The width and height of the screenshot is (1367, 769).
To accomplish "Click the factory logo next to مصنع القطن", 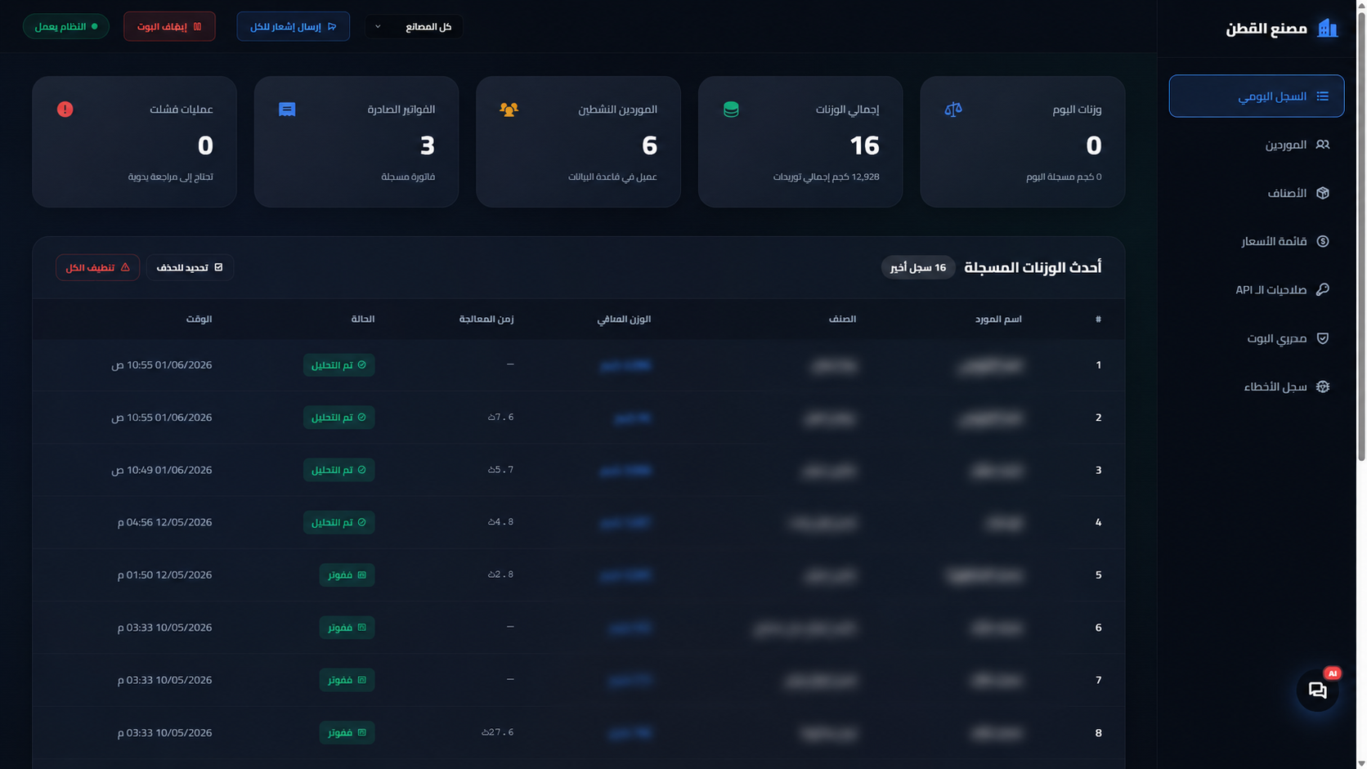I will [1328, 29].
